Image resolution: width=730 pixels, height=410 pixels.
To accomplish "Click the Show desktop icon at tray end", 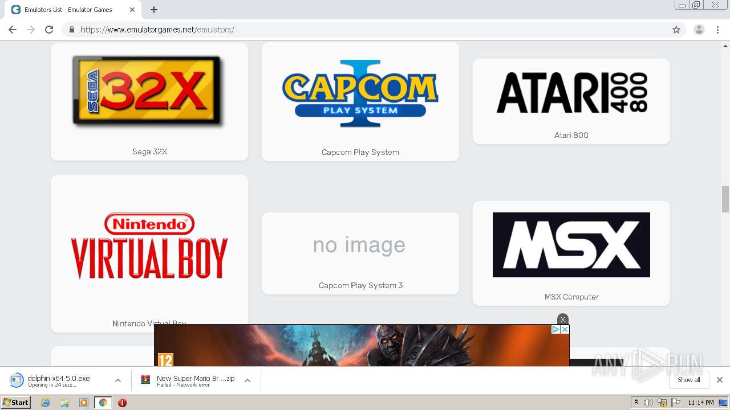I will [x=724, y=403].
